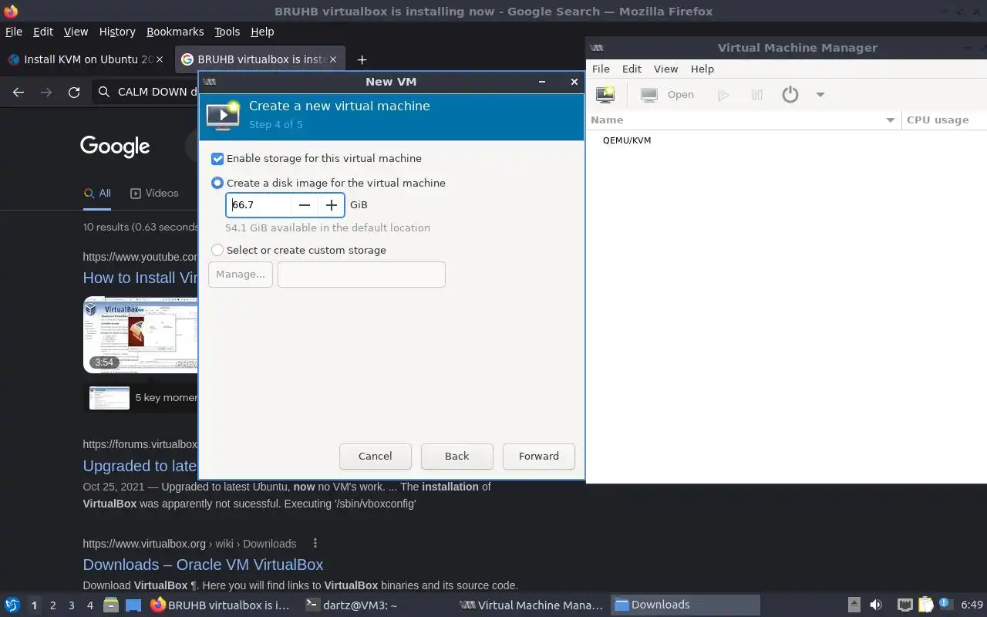987x617 pixels.
Task: Open Firefox Tools menu
Action: pos(227,32)
